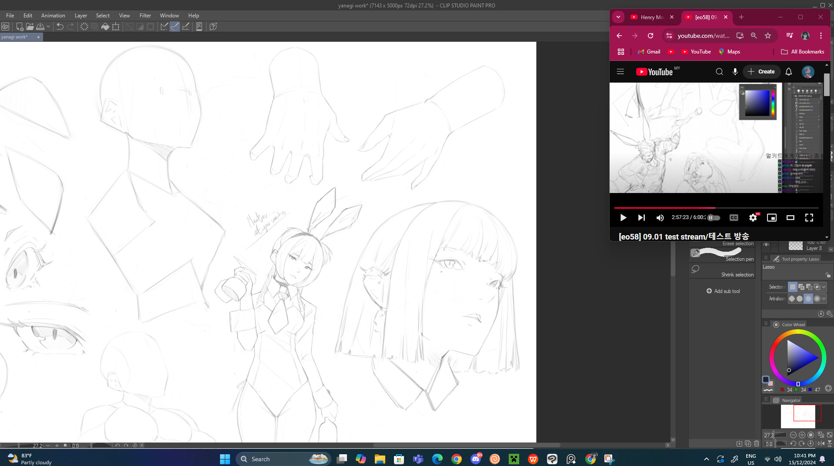The image size is (834, 466).
Task: Open save options dropdown arrow
Action: (x=48, y=27)
